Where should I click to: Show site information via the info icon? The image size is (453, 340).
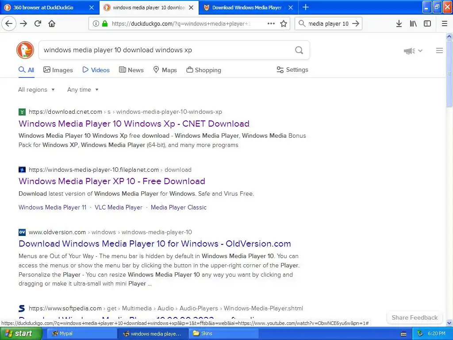(x=96, y=23)
